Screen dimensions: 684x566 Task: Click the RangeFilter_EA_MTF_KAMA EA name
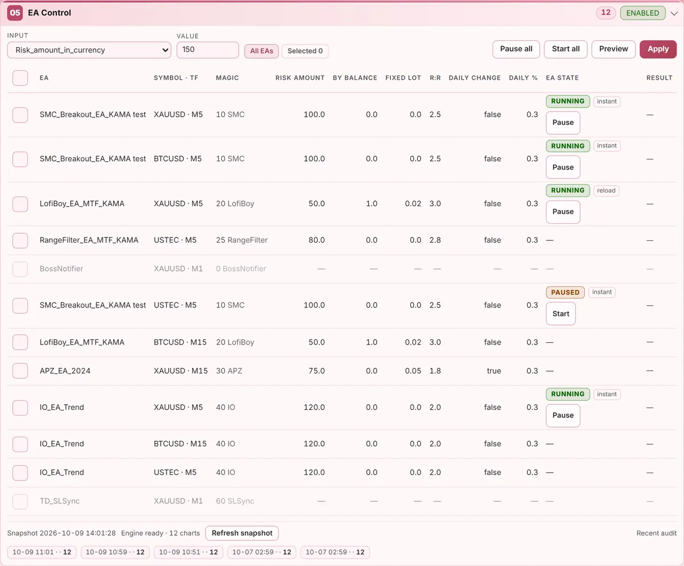tap(89, 240)
